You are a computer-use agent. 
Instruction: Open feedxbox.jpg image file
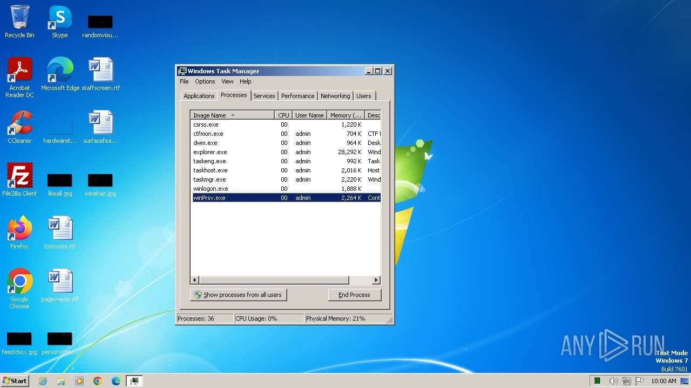pos(19,343)
